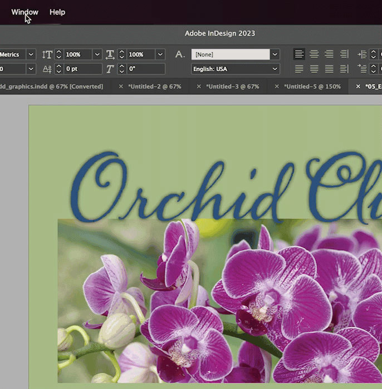Open the Kerning Metrics dropdown arrow
The width and height of the screenshot is (382, 389).
[31, 54]
